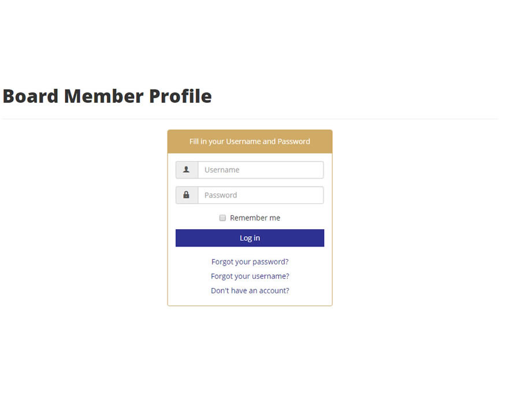The height and width of the screenshot is (414, 520).
Task: Click the blue Log in bar
Action: [x=250, y=238]
